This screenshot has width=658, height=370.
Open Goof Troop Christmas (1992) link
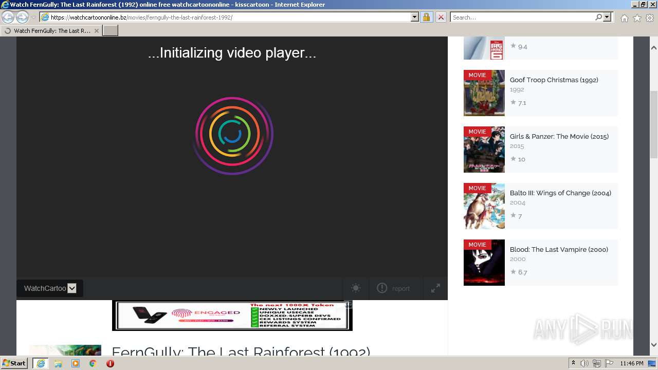coord(554,80)
